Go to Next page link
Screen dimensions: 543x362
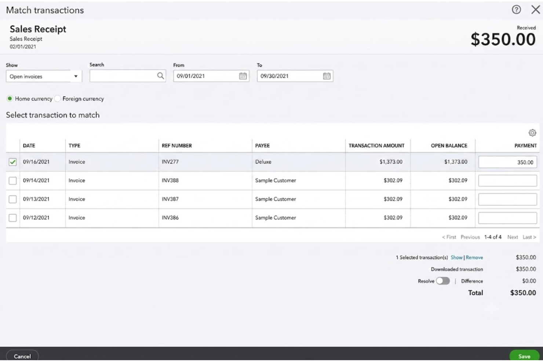(513, 237)
